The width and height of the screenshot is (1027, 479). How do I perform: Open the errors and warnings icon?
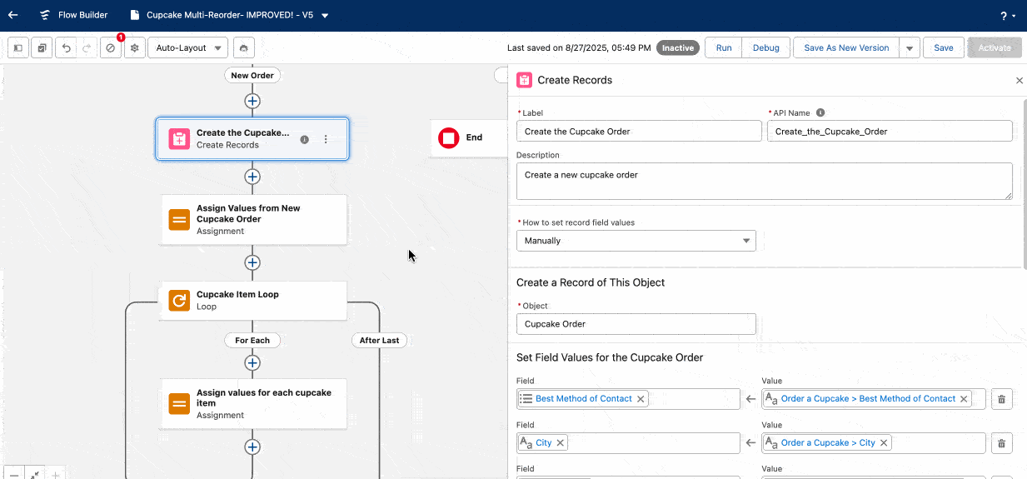[x=111, y=48]
